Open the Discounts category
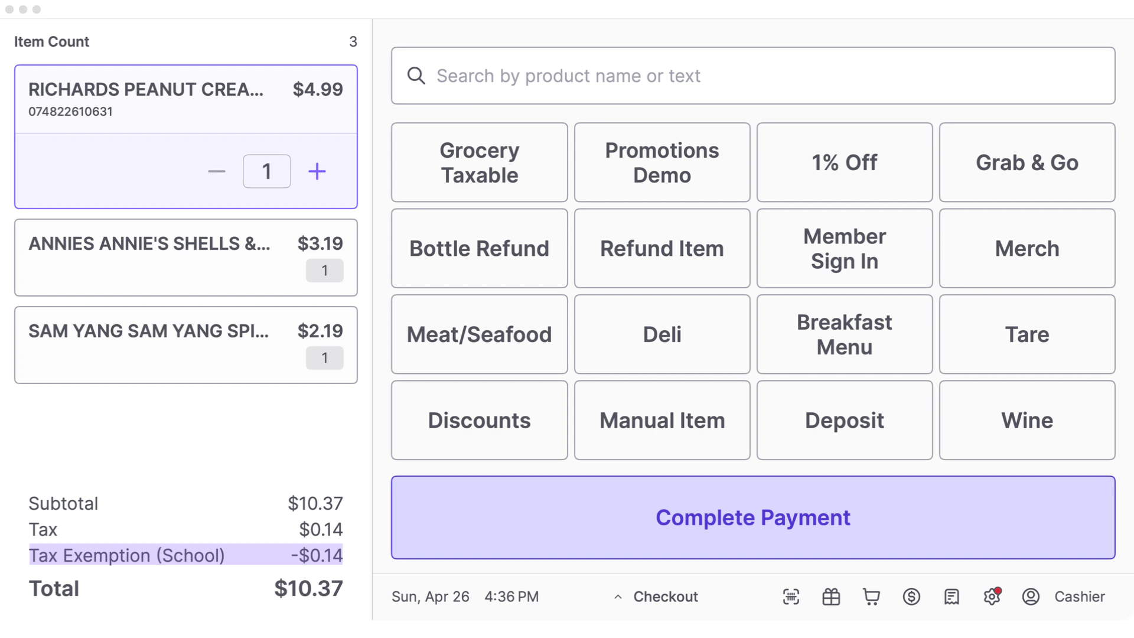The height and width of the screenshot is (638, 1134). (479, 420)
